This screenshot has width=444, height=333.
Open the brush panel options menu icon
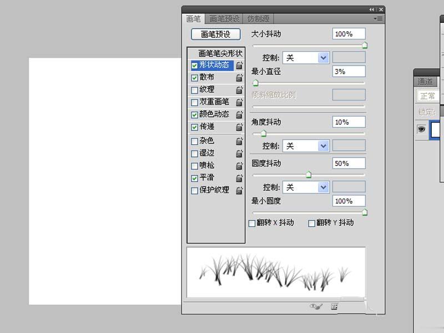tap(379, 18)
